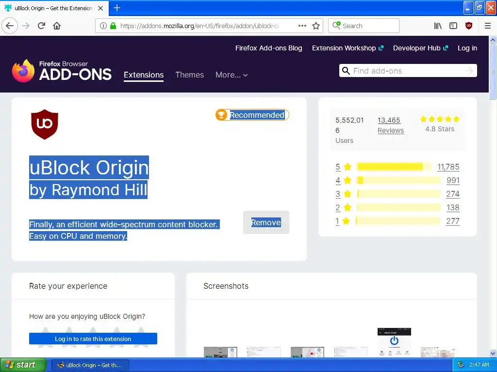Open the Firefox home page icon
This screenshot has width=497, height=372.
[x=57, y=26]
